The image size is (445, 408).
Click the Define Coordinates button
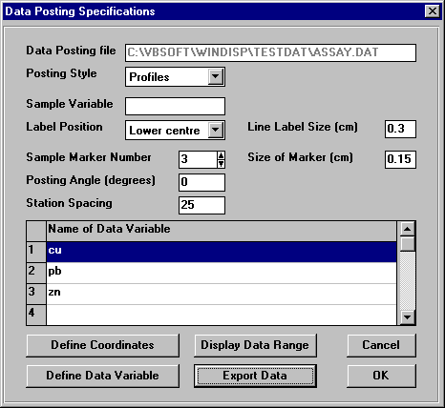pos(102,345)
